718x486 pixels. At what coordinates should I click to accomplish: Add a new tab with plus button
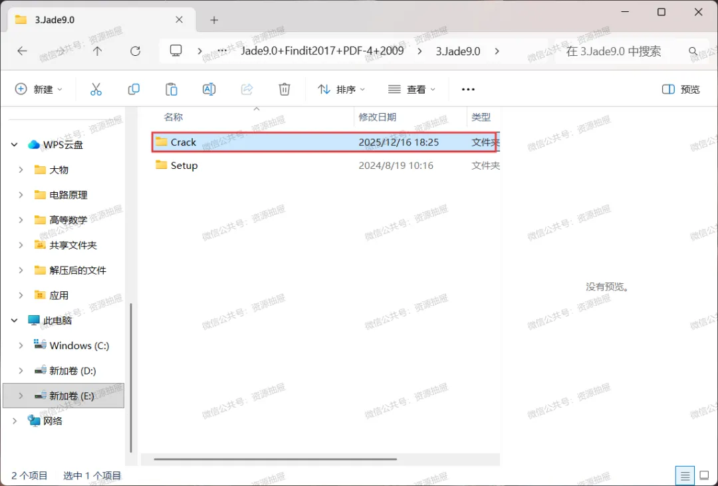point(214,20)
